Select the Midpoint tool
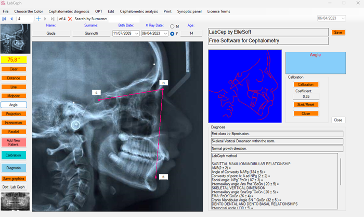This screenshot has width=364, height=217. click(14, 96)
